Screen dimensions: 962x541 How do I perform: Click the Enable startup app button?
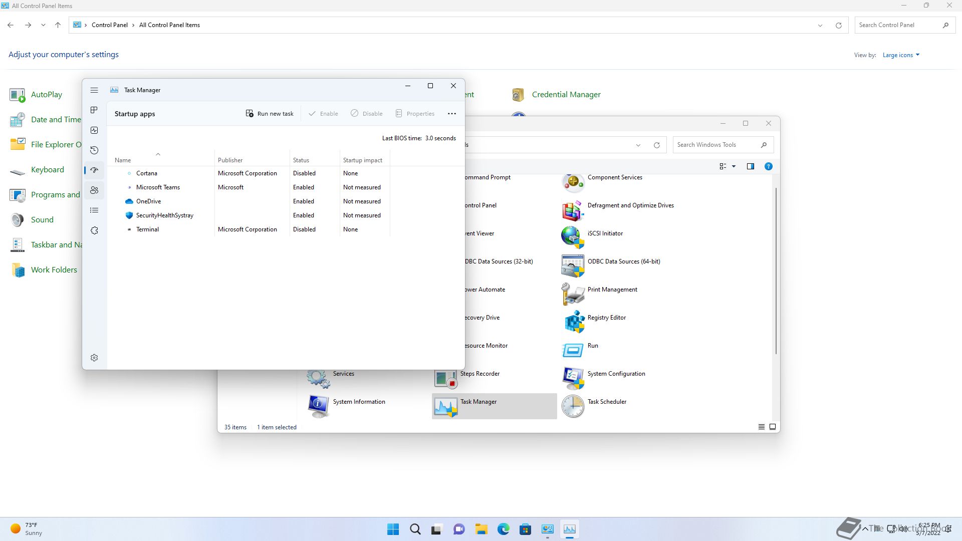click(323, 114)
